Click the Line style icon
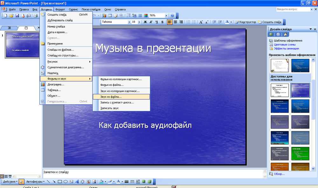This screenshot has width=318, height=188. coord(127,182)
